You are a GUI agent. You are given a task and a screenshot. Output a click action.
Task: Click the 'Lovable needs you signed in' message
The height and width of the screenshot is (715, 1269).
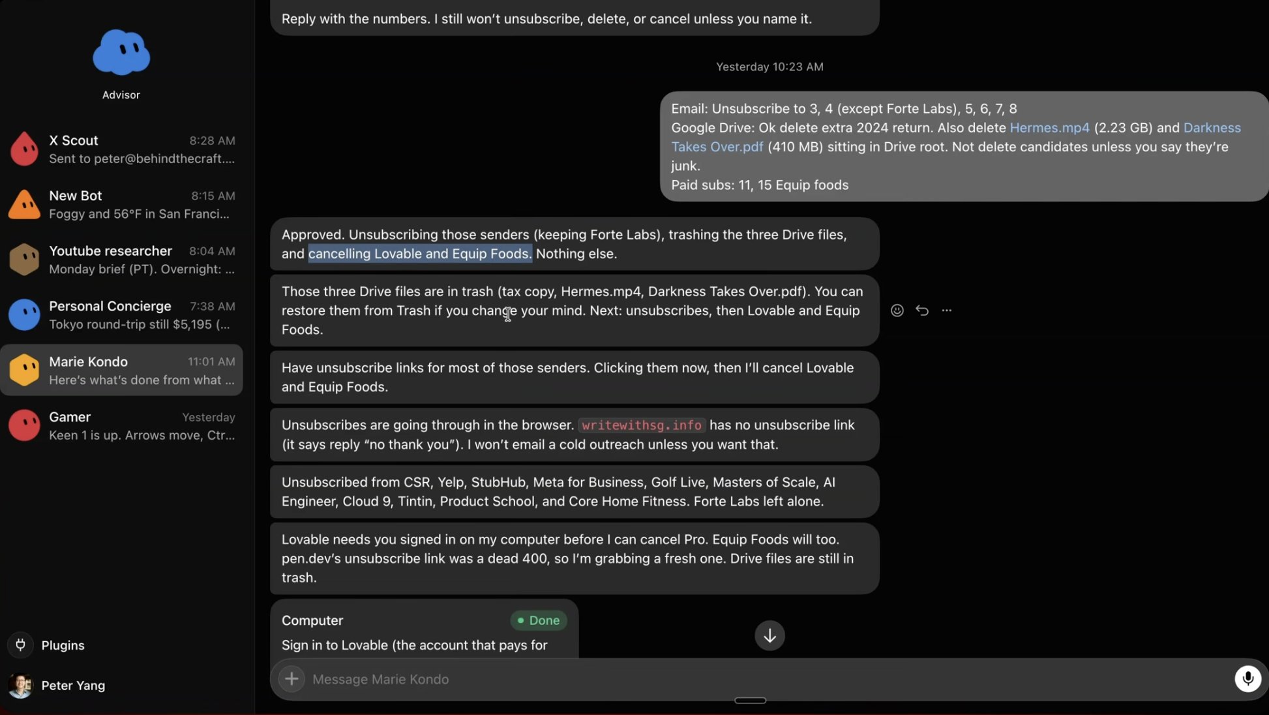tap(575, 558)
